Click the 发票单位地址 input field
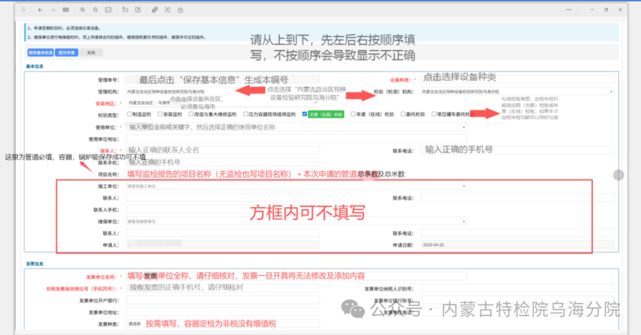Viewport: 641px width, 335px height. (223, 312)
